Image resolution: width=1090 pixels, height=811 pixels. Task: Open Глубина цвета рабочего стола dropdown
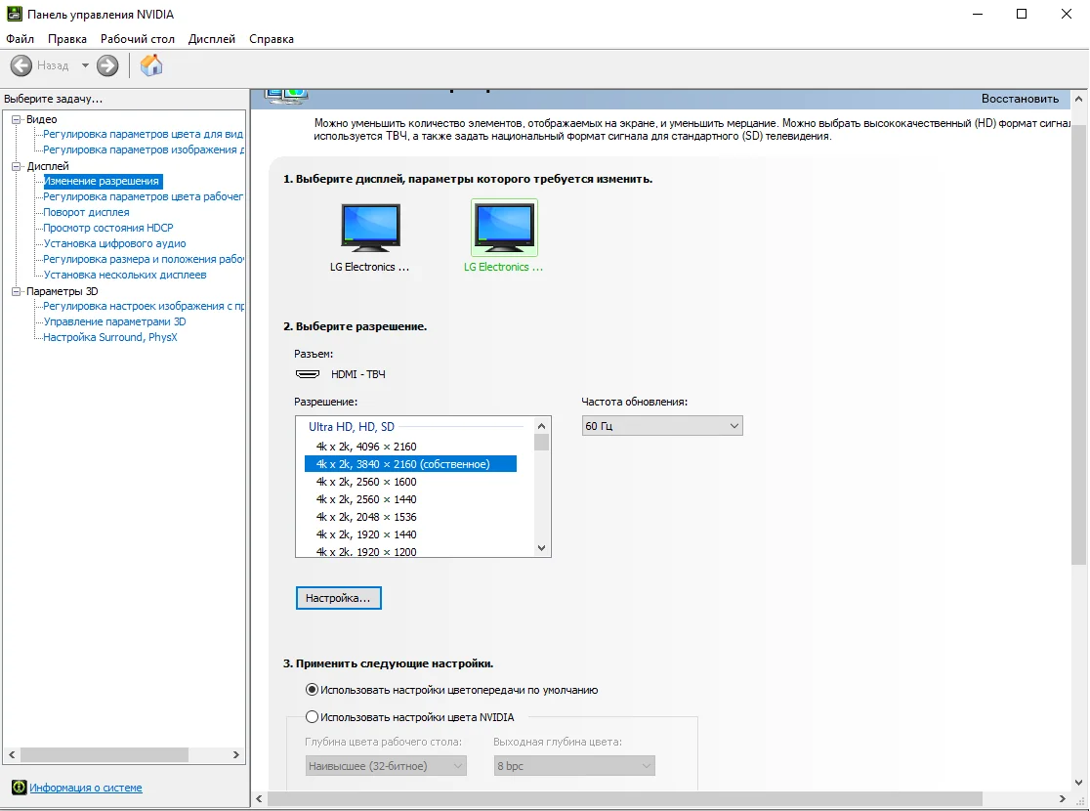pos(386,766)
